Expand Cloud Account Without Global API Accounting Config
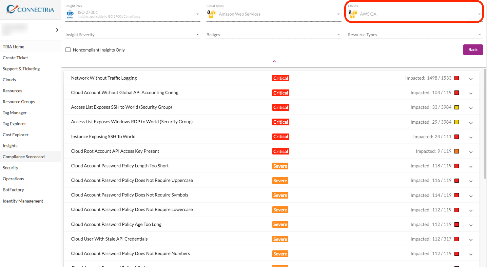487x268 pixels. click(x=471, y=93)
